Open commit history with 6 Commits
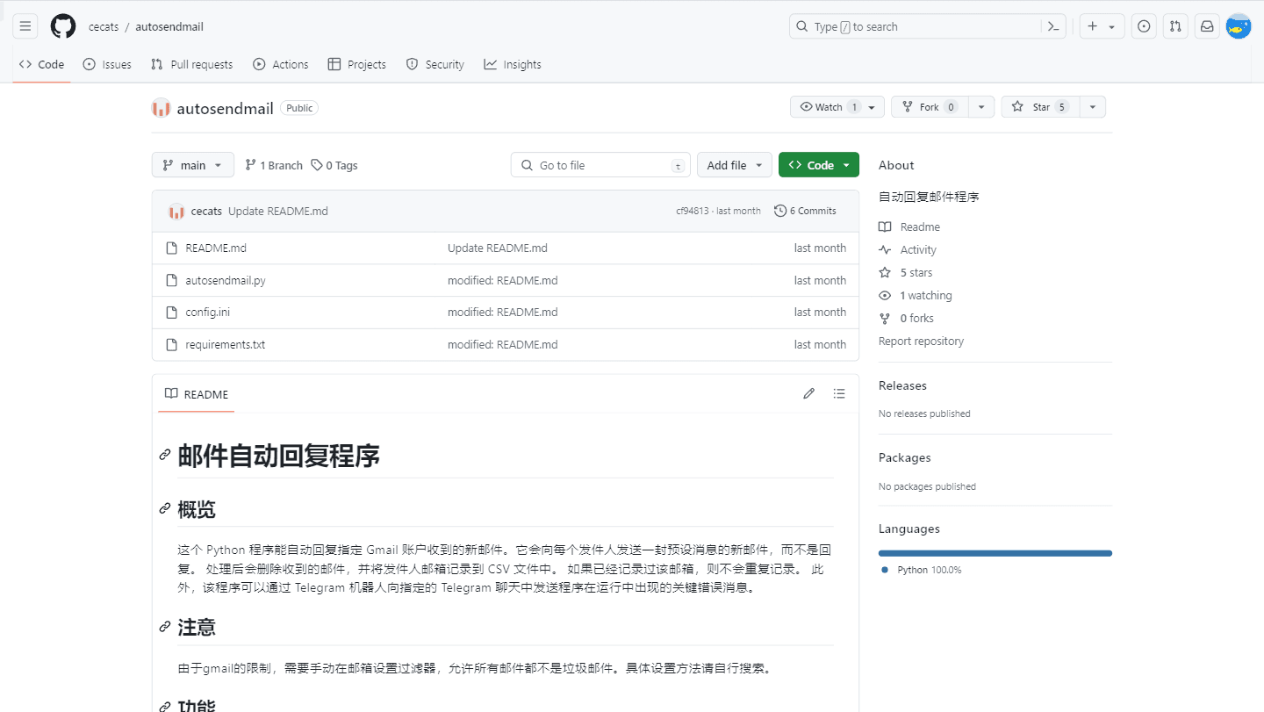The height and width of the screenshot is (712, 1264). (x=805, y=211)
